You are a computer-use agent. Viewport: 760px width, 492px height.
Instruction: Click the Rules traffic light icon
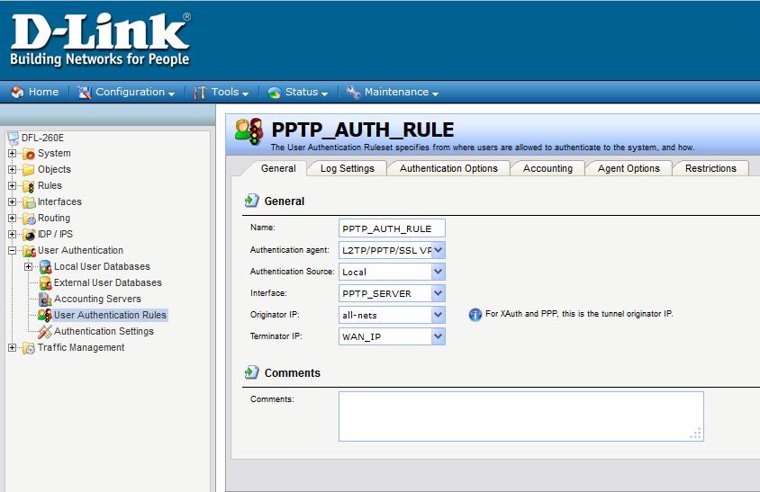(x=29, y=186)
